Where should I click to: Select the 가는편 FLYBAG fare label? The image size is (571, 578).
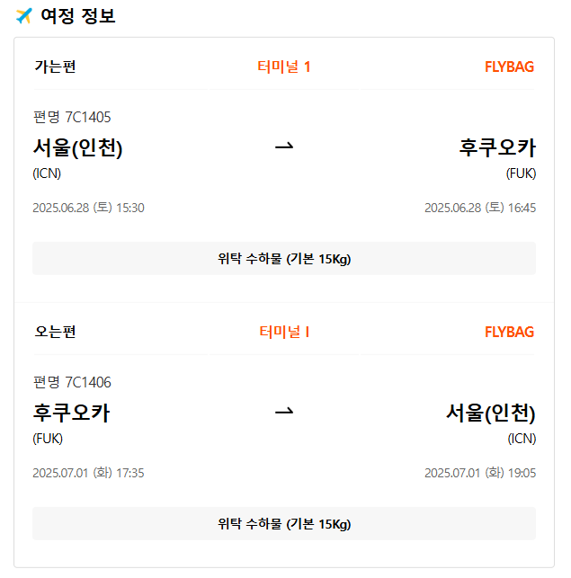pos(509,67)
